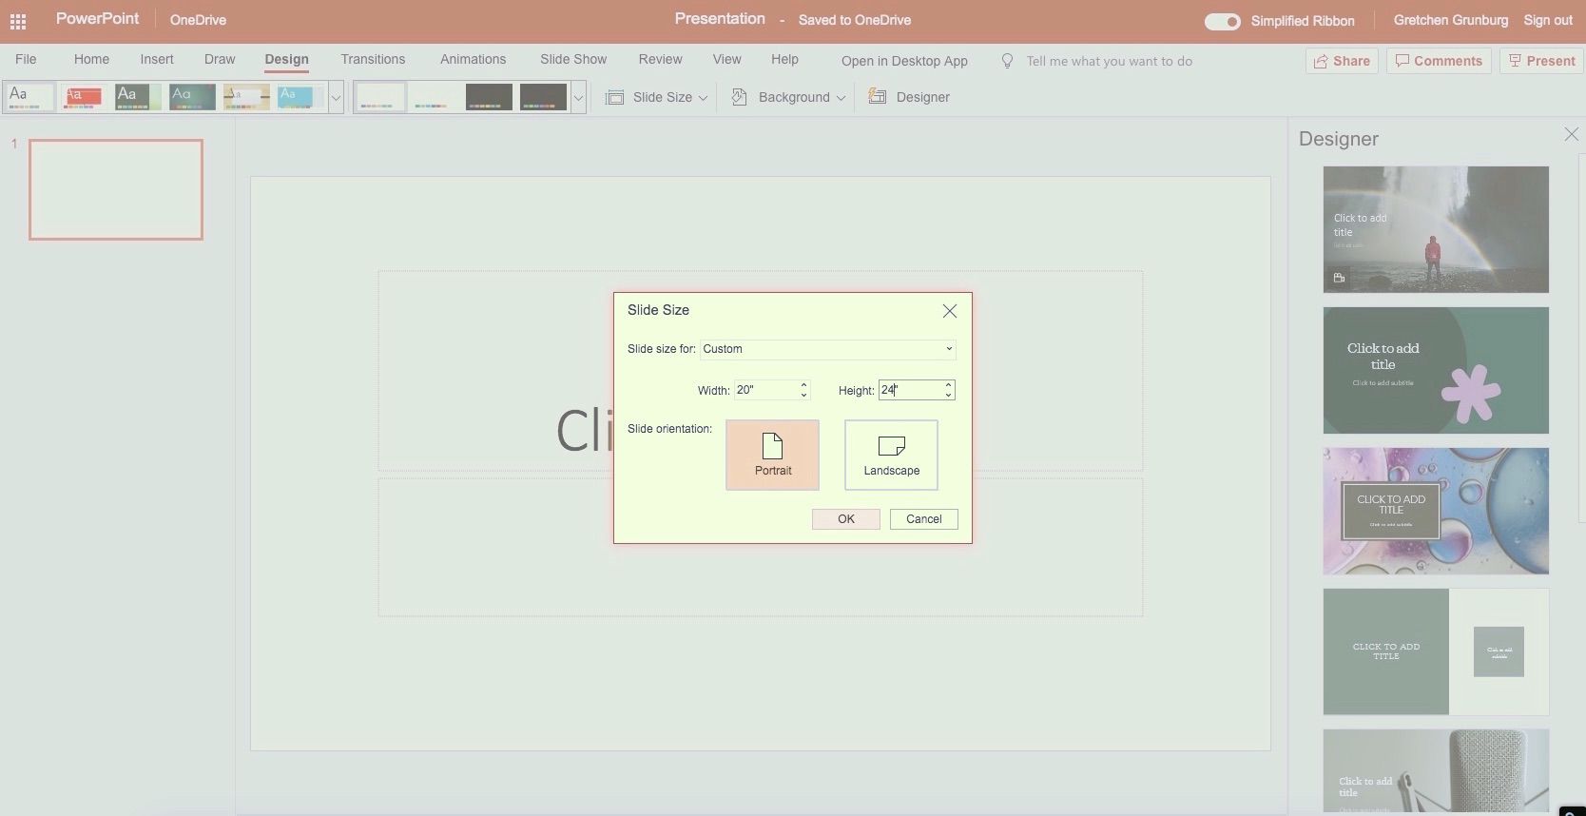Choose the gray split-block Designer idea
Screen dimensions: 1586x816
tap(1436, 651)
